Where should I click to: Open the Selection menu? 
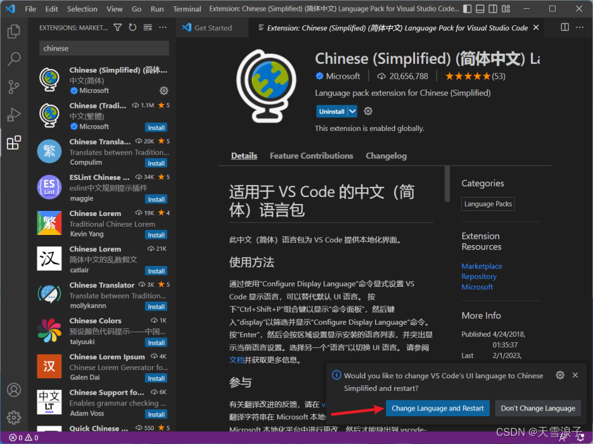click(x=82, y=9)
